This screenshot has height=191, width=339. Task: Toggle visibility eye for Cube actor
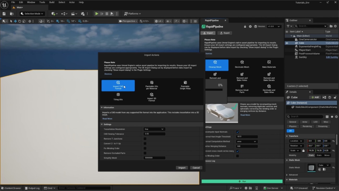287,43
